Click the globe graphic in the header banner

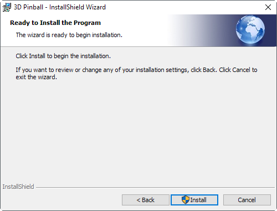[x=250, y=29]
